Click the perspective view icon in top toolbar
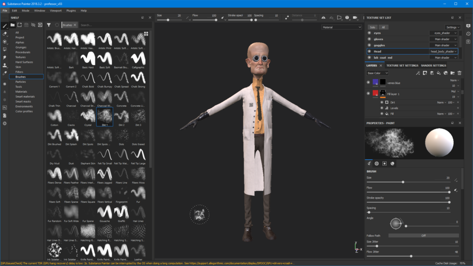The image size is (473, 266). pyautogui.click(x=340, y=18)
